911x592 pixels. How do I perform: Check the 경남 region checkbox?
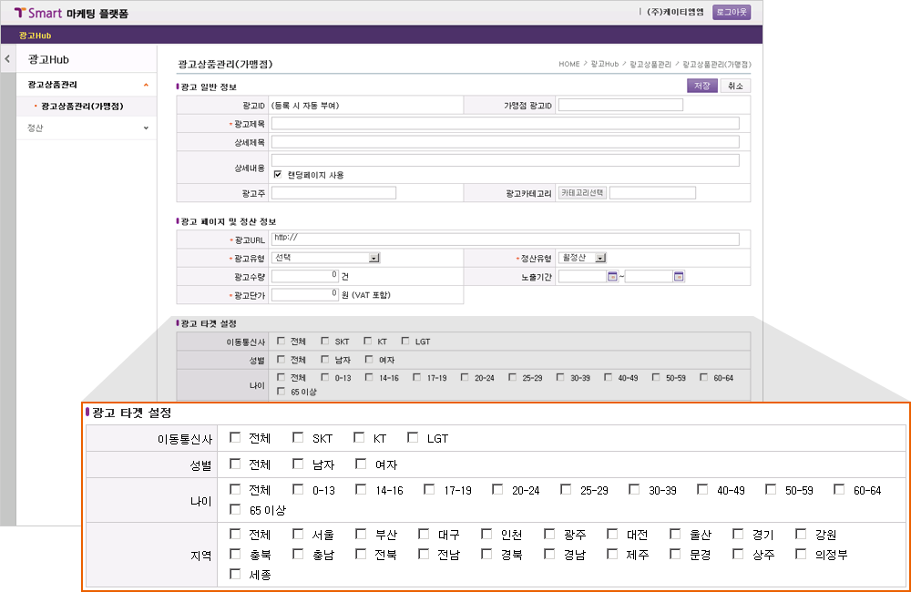(x=549, y=554)
